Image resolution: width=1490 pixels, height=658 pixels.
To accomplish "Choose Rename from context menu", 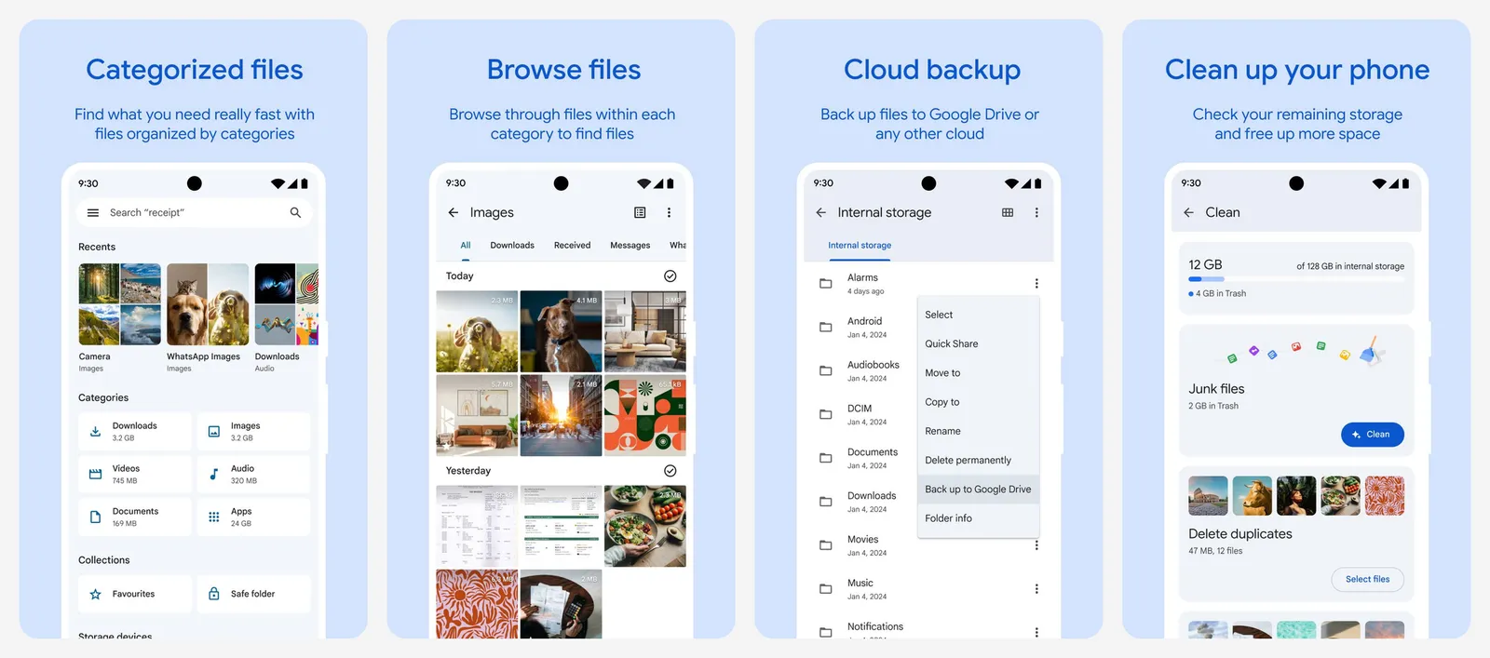I will point(978,431).
